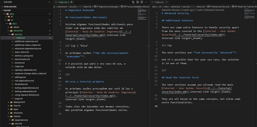The height and width of the screenshot is (127, 257).
Task: Click the folder icon of the about folder
Action: (x=11, y=27)
